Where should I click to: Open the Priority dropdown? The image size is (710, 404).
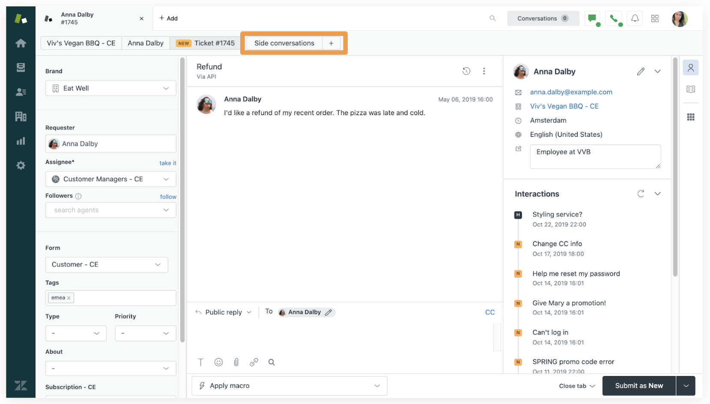145,333
